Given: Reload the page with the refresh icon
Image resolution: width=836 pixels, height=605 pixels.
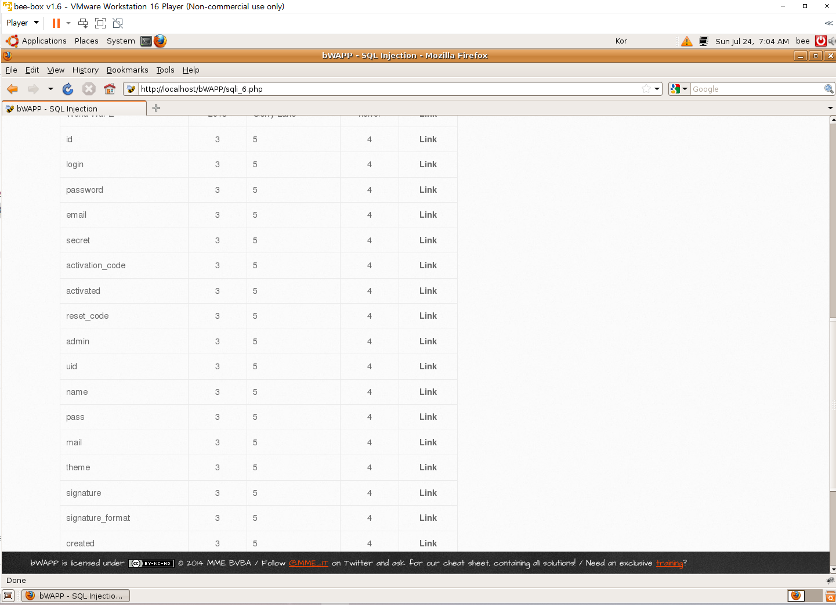Looking at the screenshot, I should pos(68,89).
